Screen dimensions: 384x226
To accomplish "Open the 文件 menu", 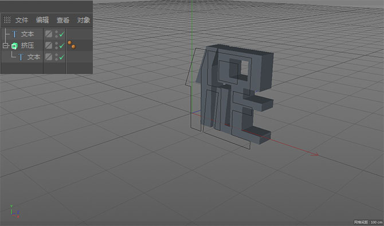I will (x=22, y=20).
